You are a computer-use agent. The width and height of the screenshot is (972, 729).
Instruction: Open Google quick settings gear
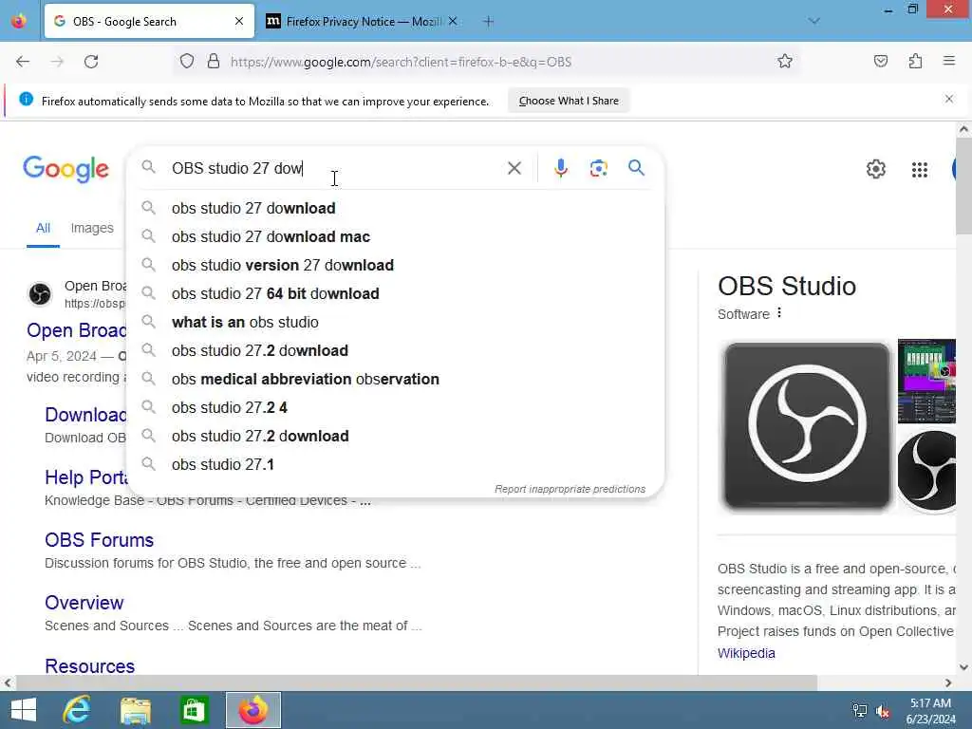coord(875,169)
